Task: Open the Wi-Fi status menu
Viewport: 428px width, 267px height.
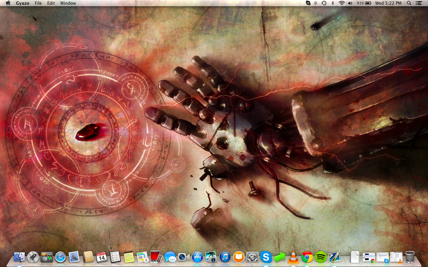Action: 342,3
